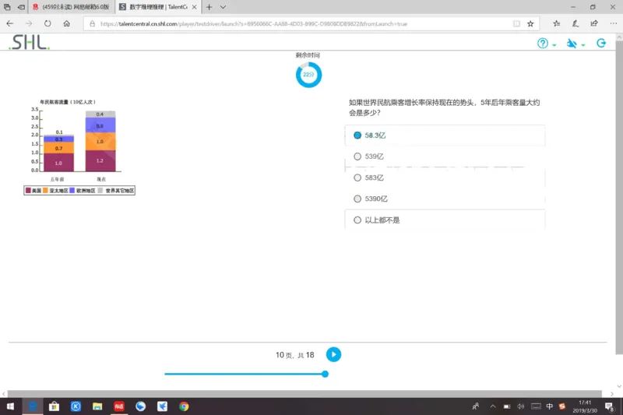The height and width of the screenshot is (415, 623).
Task: Go to next page with blue arrow button
Action: coord(333,354)
